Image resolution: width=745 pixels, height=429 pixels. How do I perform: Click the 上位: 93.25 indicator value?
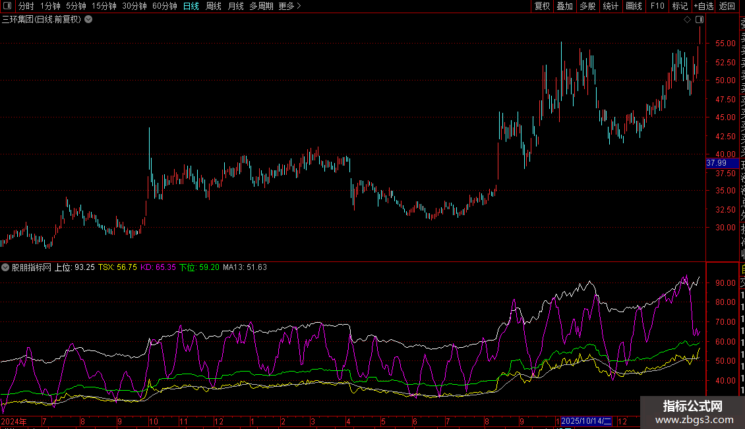(x=74, y=267)
